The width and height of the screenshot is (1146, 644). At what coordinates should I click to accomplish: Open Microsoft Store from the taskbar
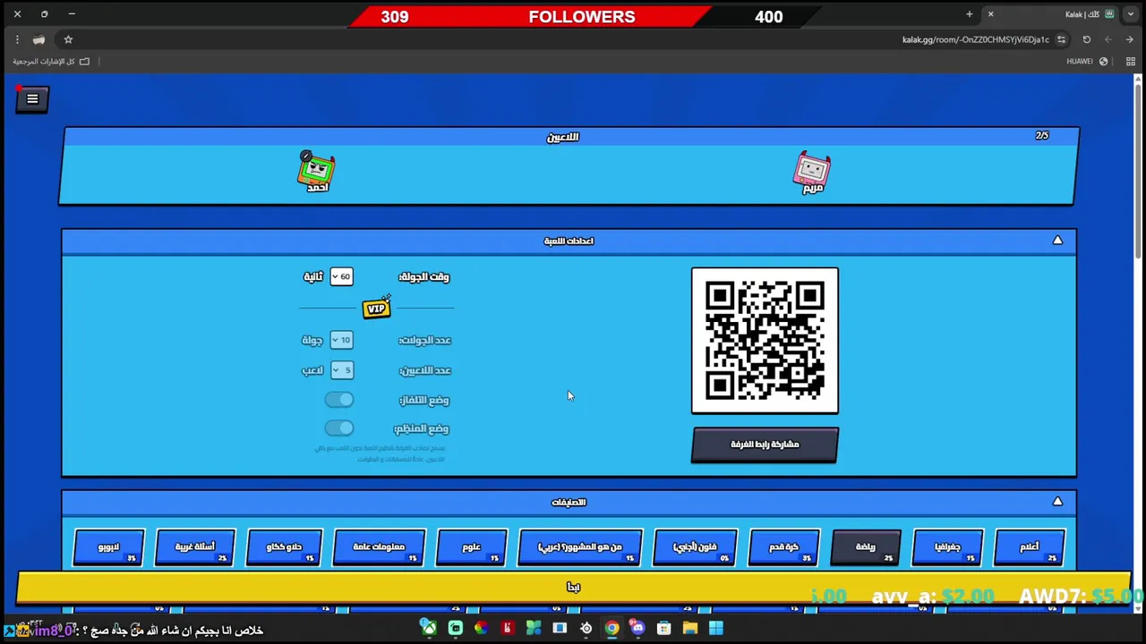coord(663,629)
